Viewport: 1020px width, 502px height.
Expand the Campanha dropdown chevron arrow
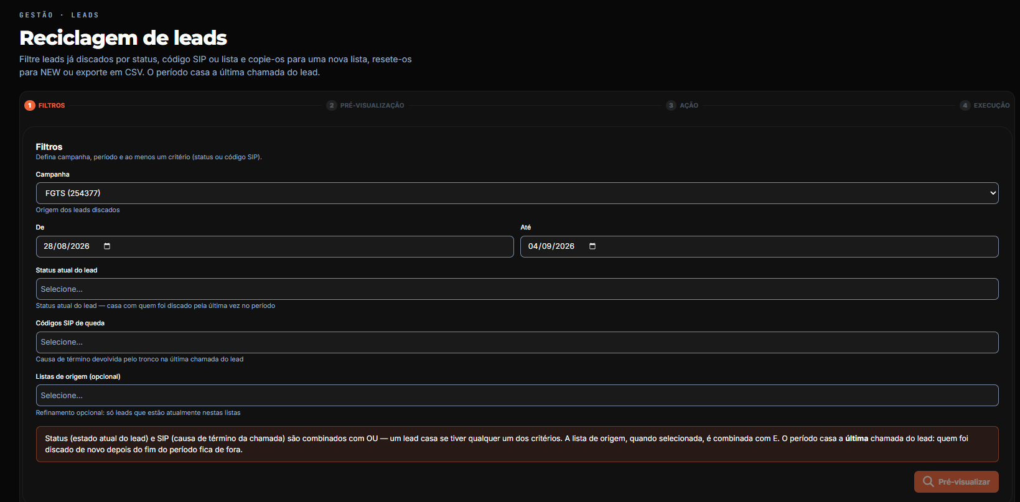point(993,193)
